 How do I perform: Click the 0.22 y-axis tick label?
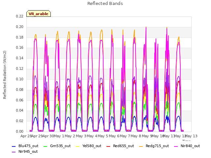pos(19,16)
